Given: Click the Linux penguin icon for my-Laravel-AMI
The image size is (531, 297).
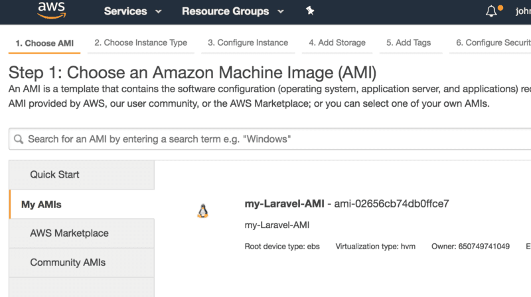Looking at the screenshot, I should (203, 211).
